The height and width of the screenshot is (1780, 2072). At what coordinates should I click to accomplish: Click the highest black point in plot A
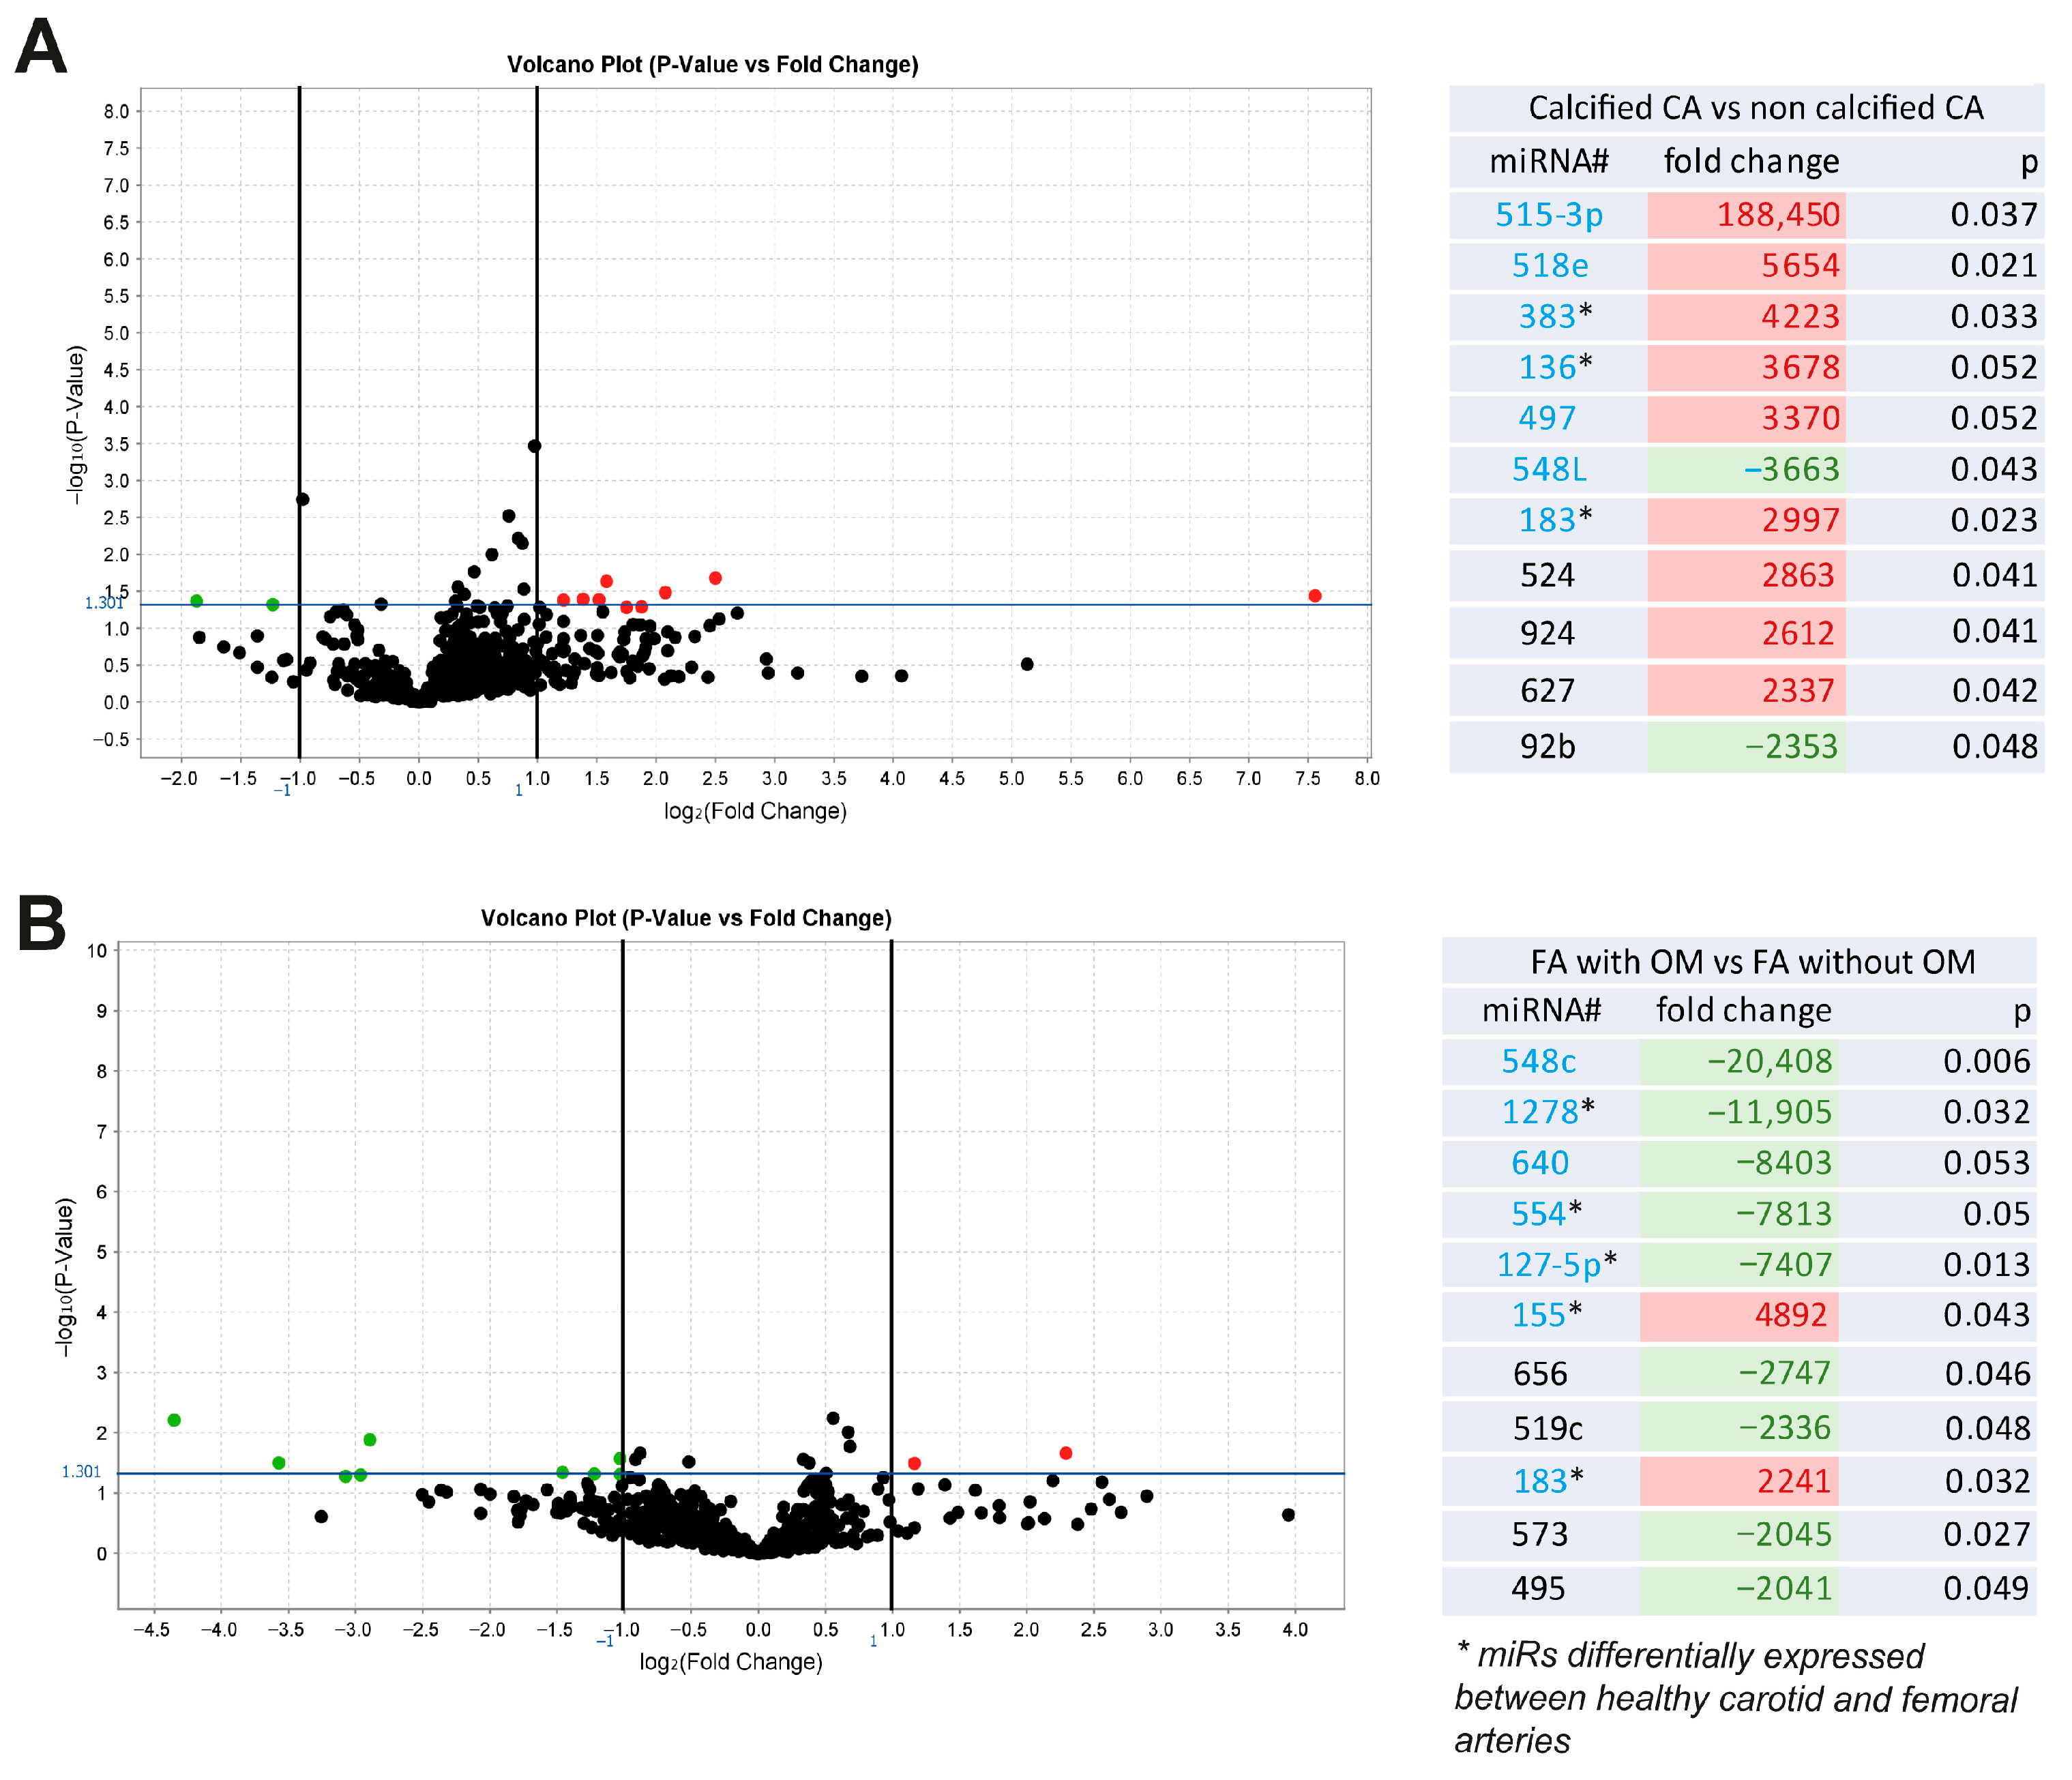(x=535, y=446)
